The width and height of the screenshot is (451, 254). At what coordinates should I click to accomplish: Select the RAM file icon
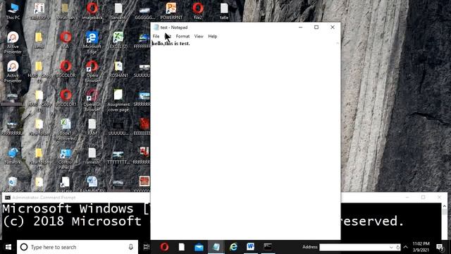tap(92, 127)
